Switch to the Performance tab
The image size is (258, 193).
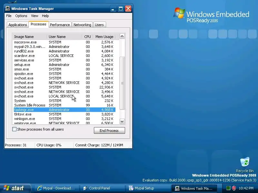pyautogui.click(x=60, y=25)
